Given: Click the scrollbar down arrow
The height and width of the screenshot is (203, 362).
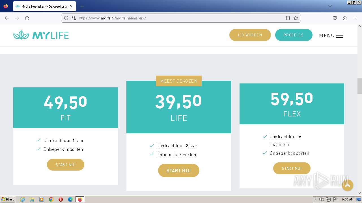Looking at the screenshot, I should [360, 193].
